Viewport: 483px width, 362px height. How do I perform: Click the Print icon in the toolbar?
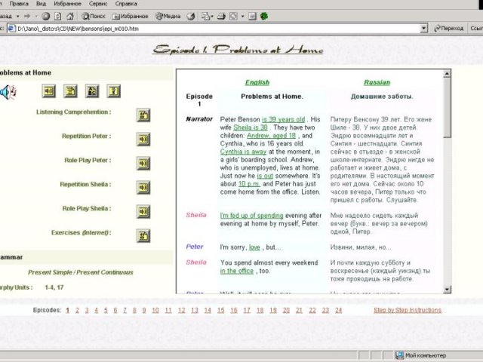click(221, 16)
